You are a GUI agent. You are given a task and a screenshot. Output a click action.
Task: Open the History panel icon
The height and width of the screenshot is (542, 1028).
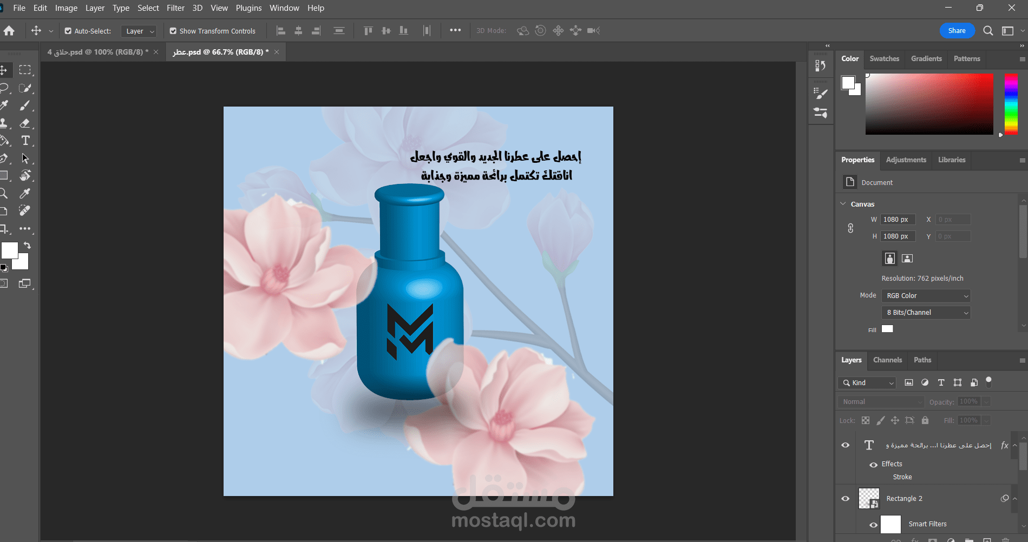click(x=821, y=65)
